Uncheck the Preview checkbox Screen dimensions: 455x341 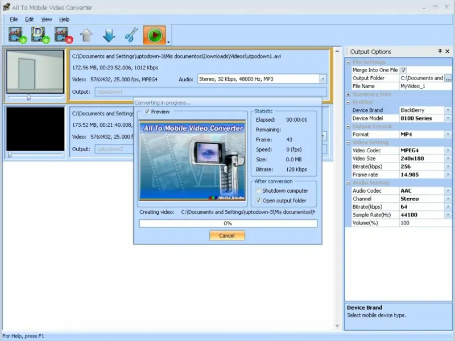tap(147, 111)
